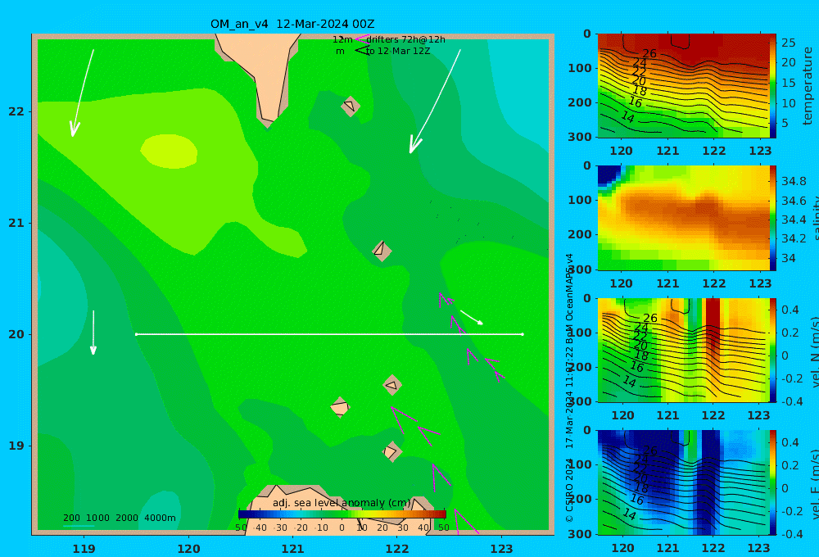Click the salinity color scale bar
This screenshot has width=819, height=557.
[773, 218]
